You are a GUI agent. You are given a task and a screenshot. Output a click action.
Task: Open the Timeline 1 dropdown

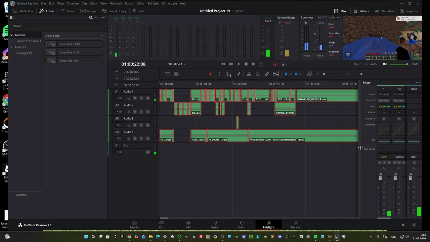pos(177,64)
